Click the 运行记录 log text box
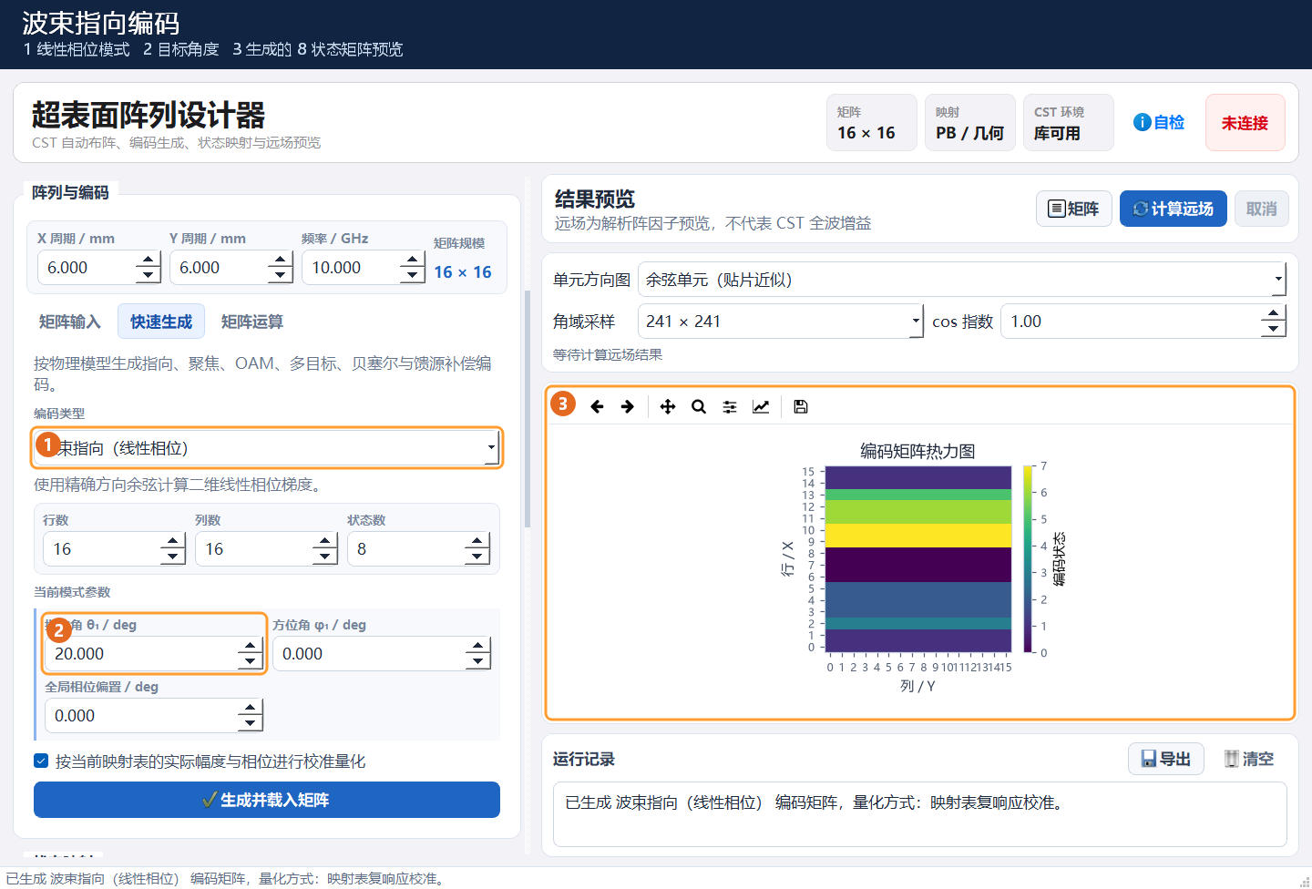The height and width of the screenshot is (889, 1312). [x=919, y=814]
